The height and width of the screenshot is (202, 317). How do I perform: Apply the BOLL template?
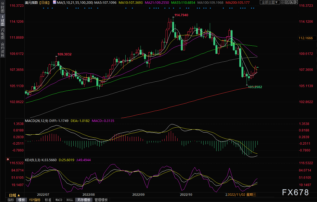(70, 200)
